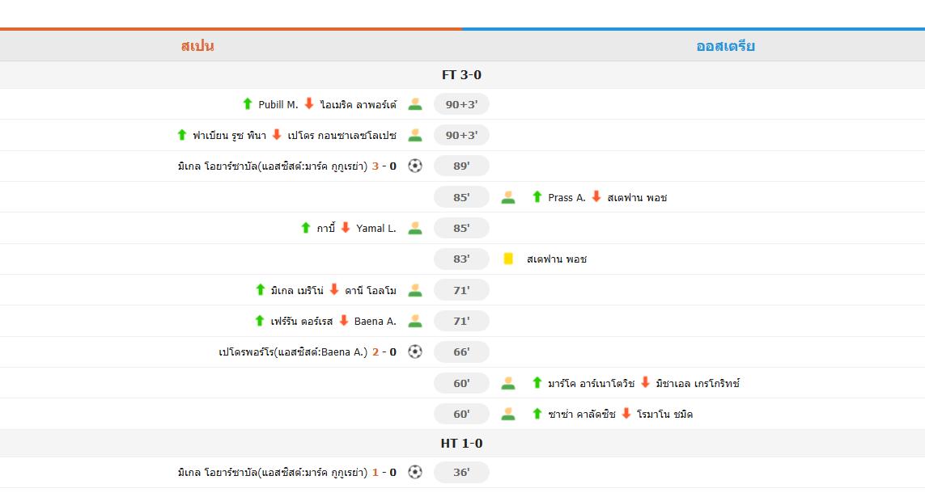Click the ออสเตรีย team header
Viewport: 925px width, 501px height.
click(726, 46)
